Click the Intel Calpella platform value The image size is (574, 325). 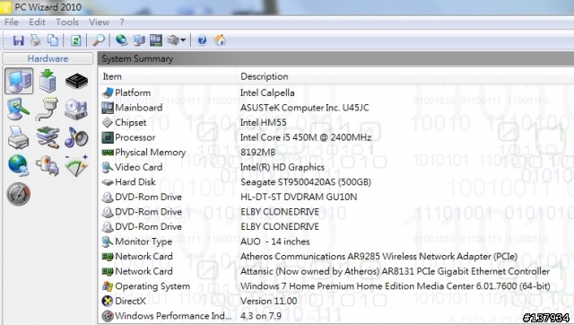(x=267, y=92)
